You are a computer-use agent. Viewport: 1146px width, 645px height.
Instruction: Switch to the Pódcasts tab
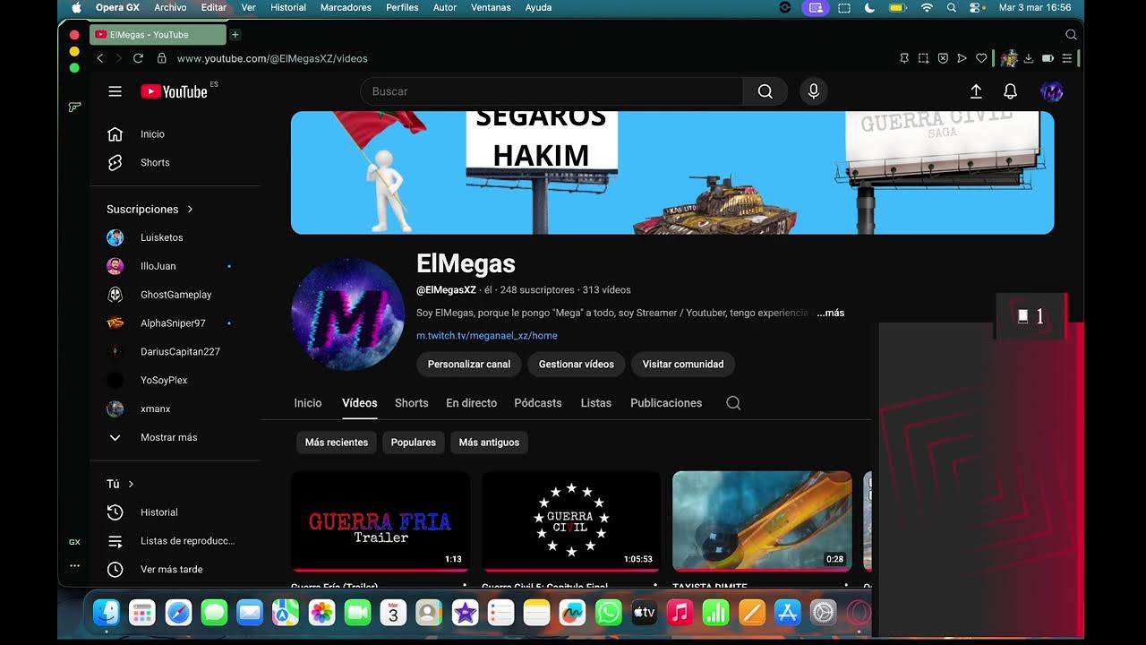tap(538, 403)
